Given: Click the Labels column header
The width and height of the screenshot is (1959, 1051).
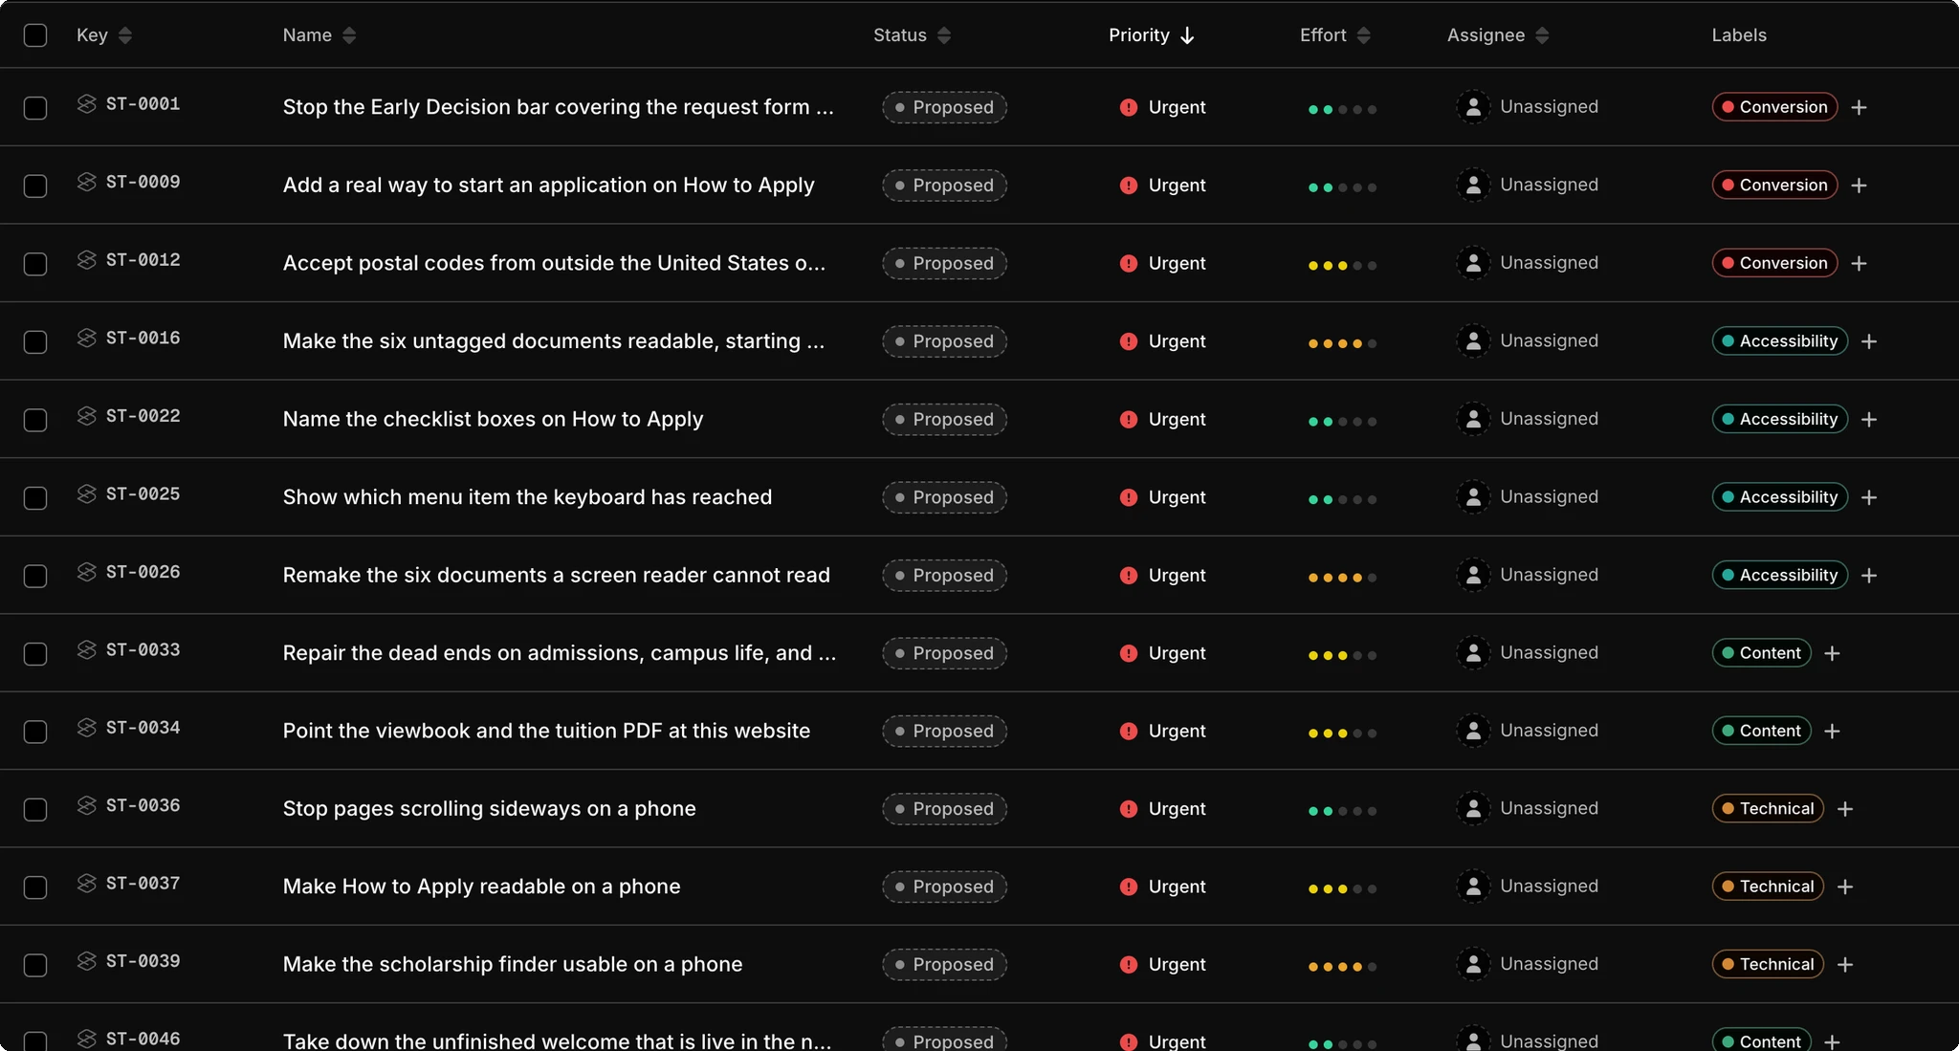Looking at the screenshot, I should coord(1739,35).
